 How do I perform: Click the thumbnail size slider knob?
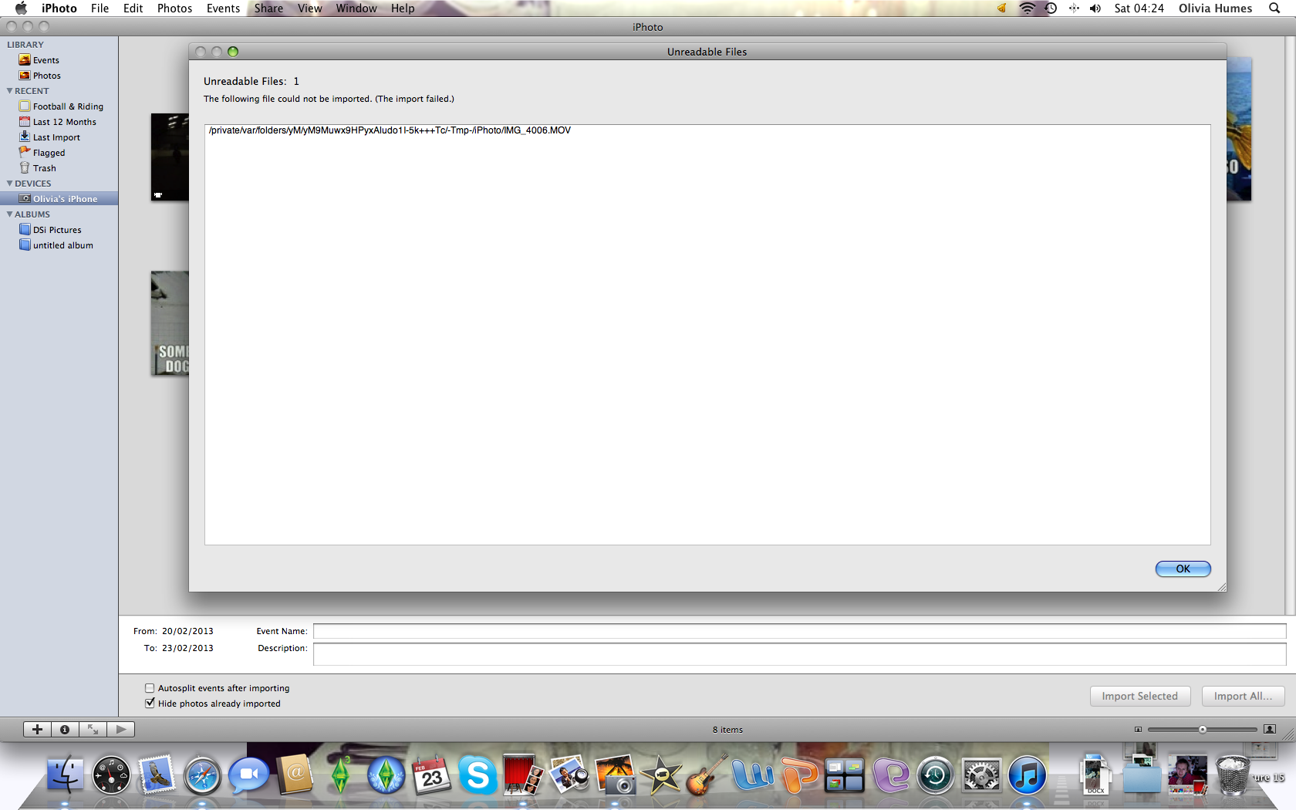coord(1202,729)
